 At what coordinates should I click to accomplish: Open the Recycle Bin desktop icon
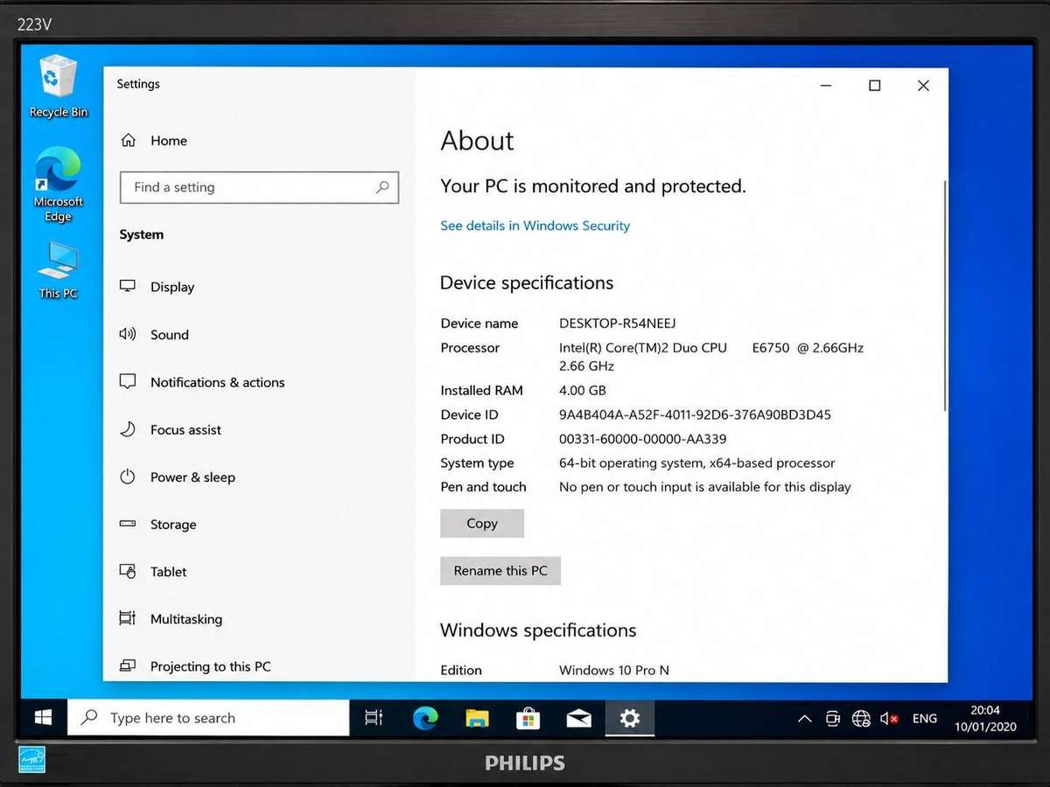click(59, 86)
